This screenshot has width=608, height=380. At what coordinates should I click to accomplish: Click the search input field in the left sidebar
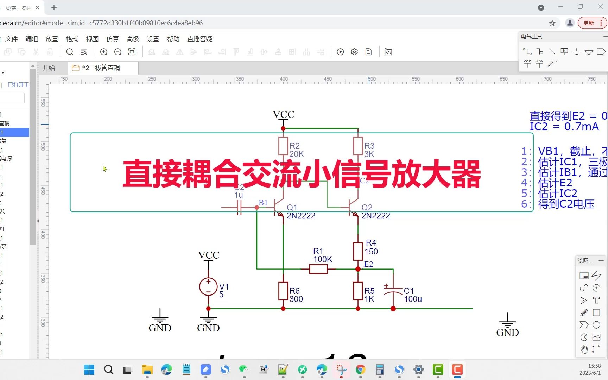pyautogui.click(x=13, y=98)
